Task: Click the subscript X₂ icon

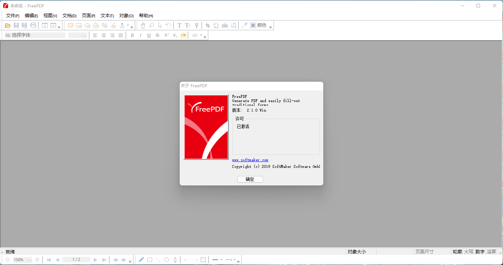Action: (175, 35)
